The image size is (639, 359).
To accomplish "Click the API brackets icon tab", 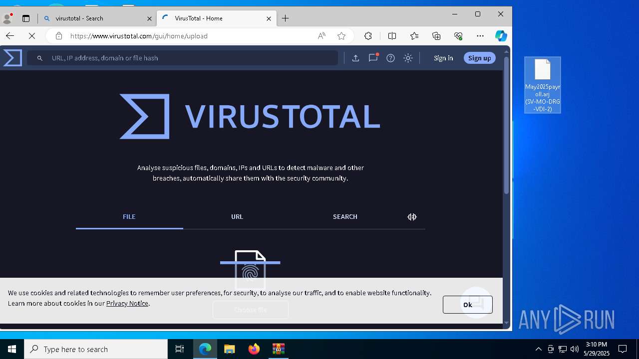I will click(412, 217).
